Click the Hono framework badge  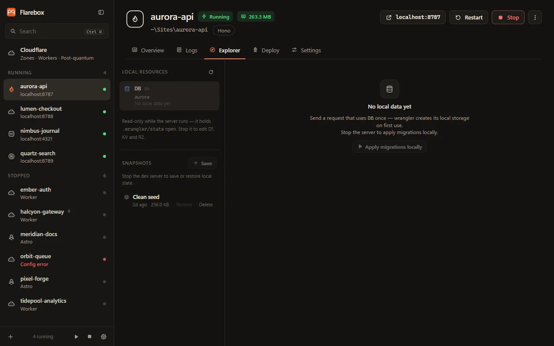tap(224, 30)
